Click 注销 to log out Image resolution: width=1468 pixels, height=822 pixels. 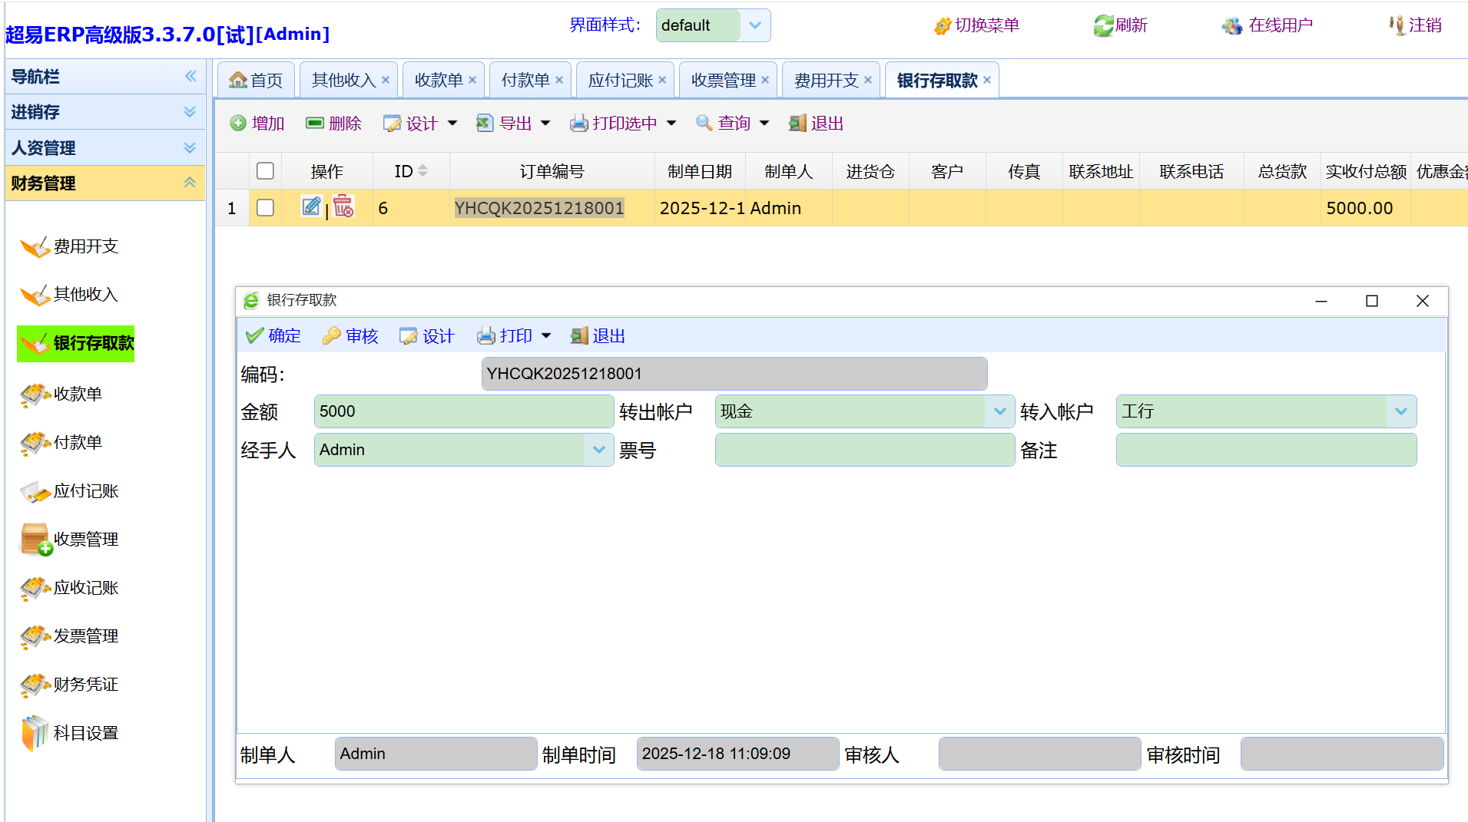coord(1415,25)
